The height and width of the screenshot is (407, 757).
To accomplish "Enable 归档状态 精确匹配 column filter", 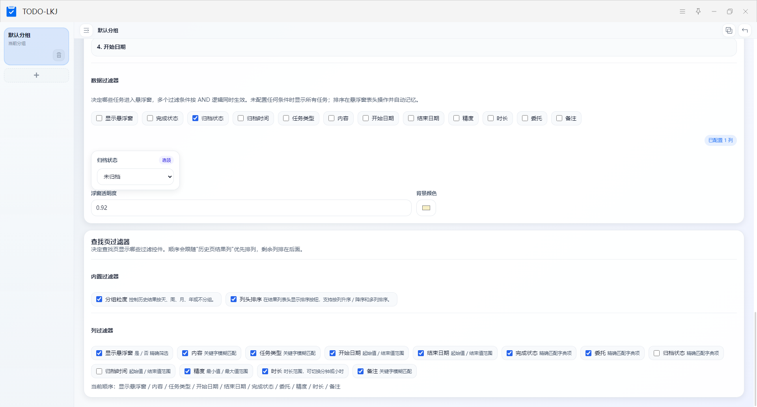I will 657,353.
